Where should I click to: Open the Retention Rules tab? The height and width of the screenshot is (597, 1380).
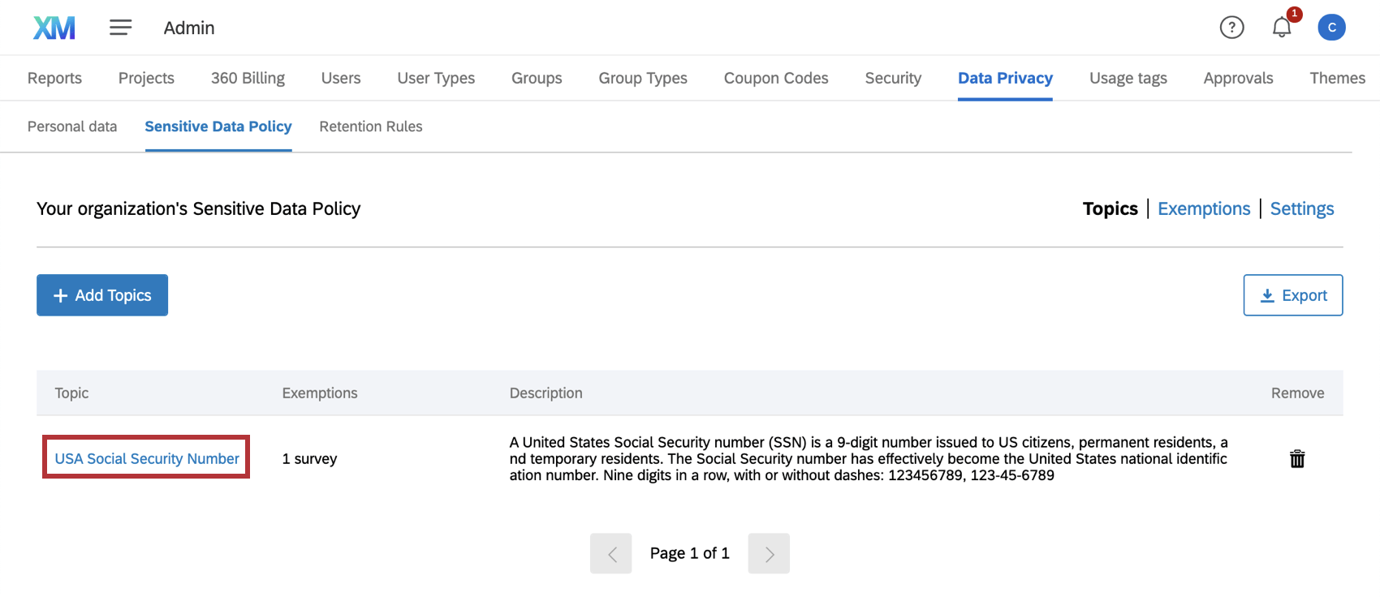point(371,127)
